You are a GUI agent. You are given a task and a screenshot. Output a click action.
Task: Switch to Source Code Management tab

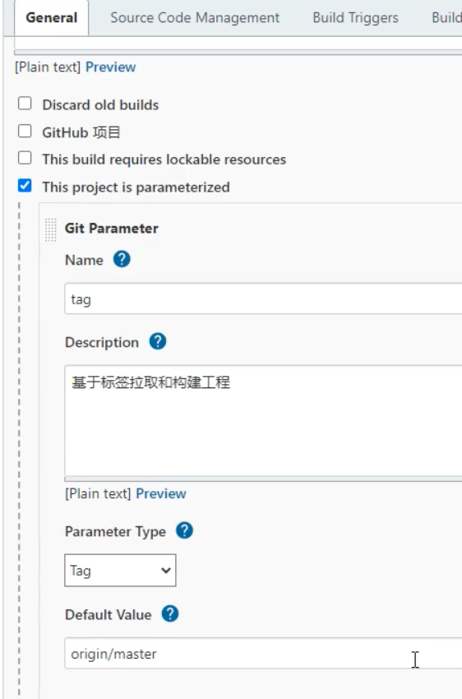point(195,18)
